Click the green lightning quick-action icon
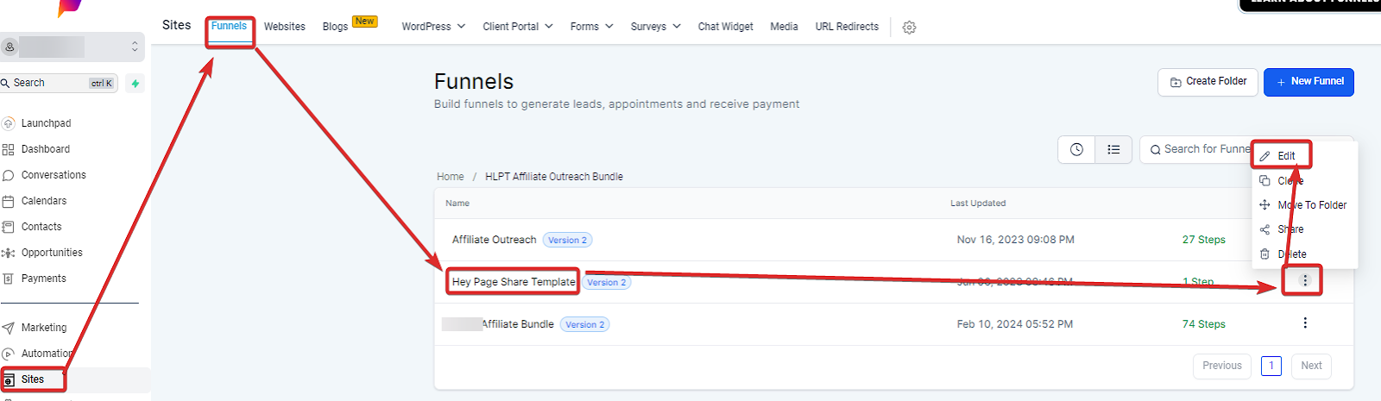Screen dimensions: 1381x401 [x=136, y=84]
